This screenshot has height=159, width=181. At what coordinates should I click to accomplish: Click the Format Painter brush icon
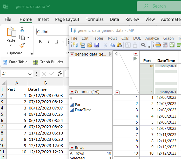pos(22,46)
